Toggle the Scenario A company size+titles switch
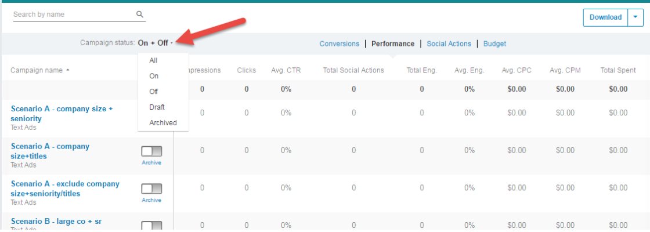 tap(151, 151)
